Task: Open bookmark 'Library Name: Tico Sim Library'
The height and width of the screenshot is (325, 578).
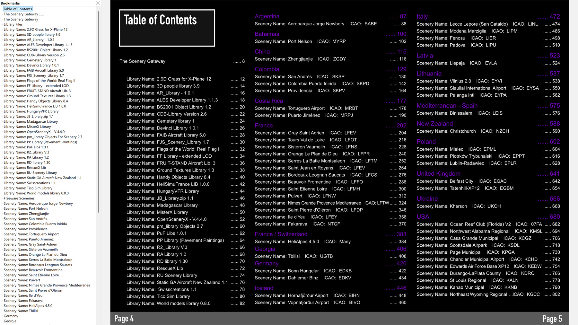Action: [x=28, y=188]
